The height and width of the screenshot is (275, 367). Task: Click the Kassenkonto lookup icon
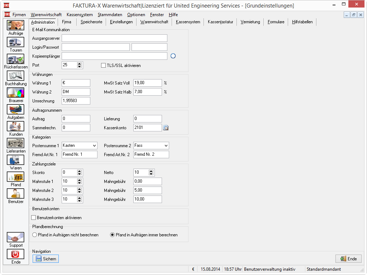tap(166, 128)
